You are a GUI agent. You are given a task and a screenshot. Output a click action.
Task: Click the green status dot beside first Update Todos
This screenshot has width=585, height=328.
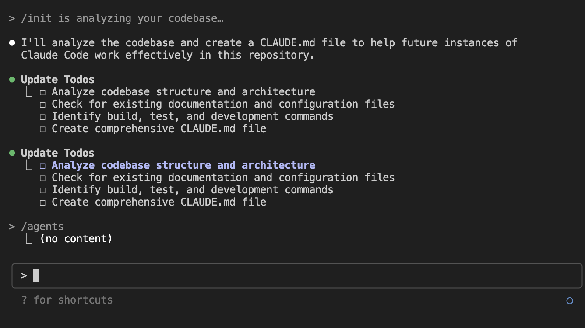12,80
